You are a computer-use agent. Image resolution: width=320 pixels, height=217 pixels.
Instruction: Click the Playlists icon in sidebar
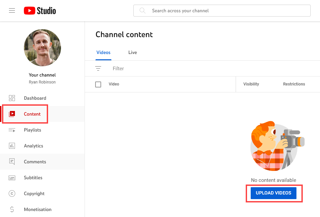pos(12,130)
